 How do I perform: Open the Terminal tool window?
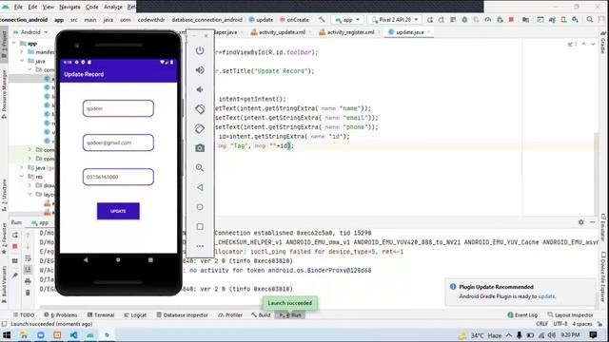(101, 314)
